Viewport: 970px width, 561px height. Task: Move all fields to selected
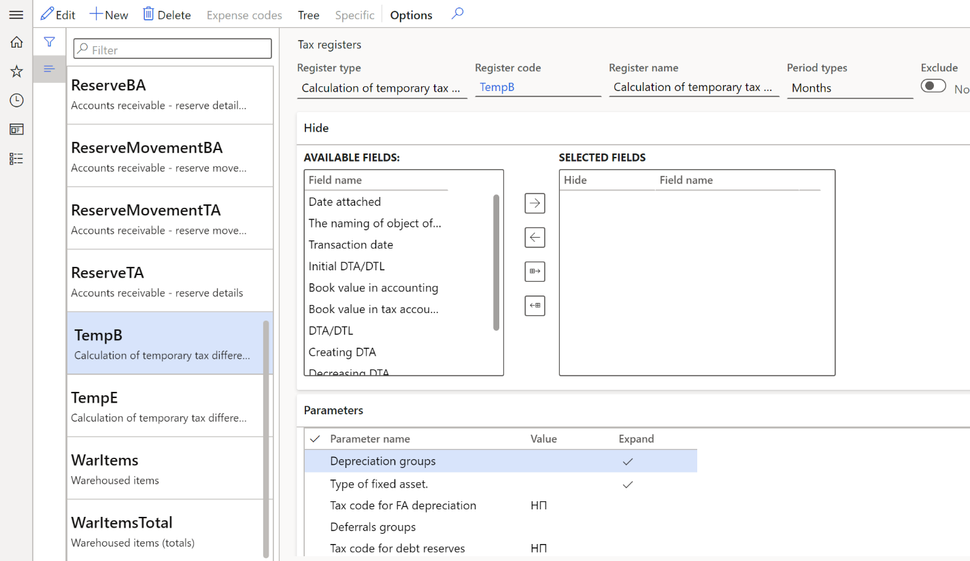coord(535,272)
